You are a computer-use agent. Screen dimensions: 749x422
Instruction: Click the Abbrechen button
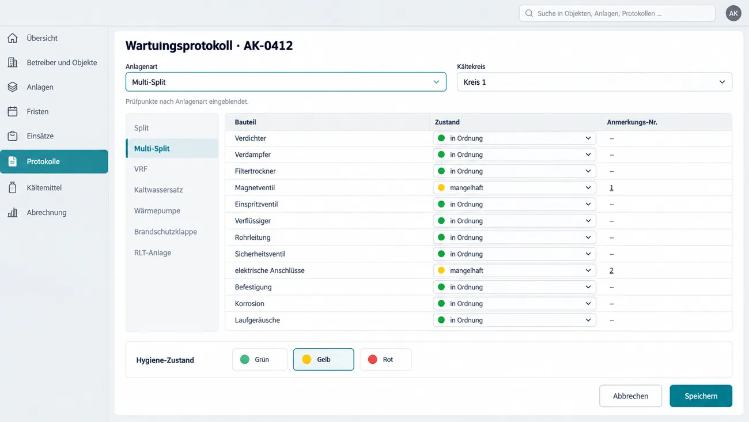tap(630, 396)
